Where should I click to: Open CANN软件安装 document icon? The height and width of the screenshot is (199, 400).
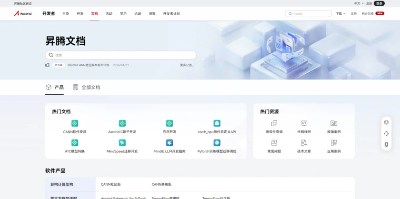[x=75, y=123]
